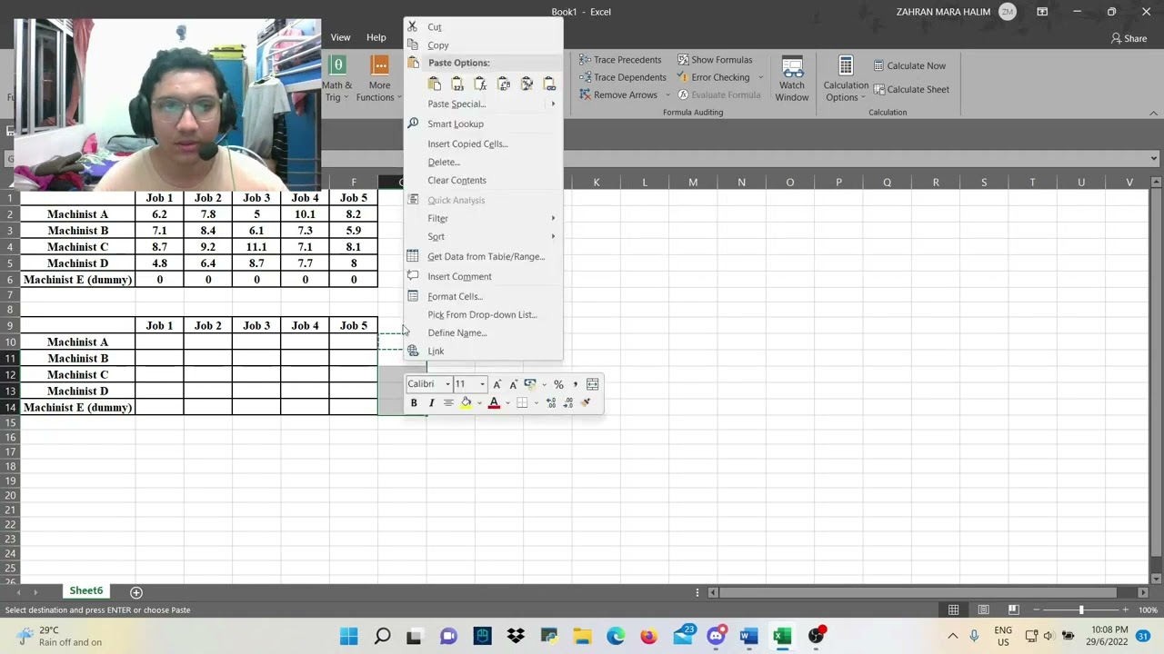Open font color dropdown arrow

pyautogui.click(x=507, y=403)
